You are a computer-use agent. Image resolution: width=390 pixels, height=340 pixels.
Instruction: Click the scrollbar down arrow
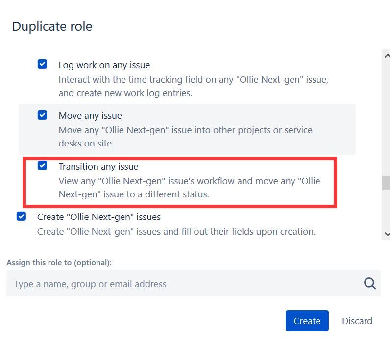coord(386,234)
